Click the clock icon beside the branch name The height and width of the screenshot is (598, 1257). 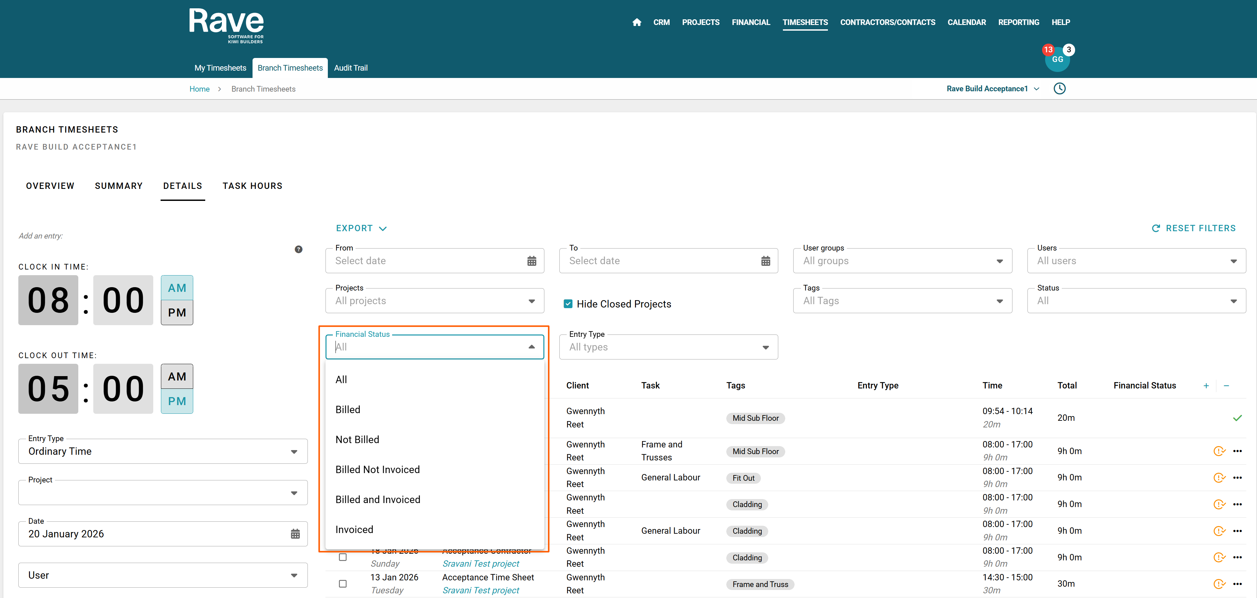click(x=1059, y=89)
